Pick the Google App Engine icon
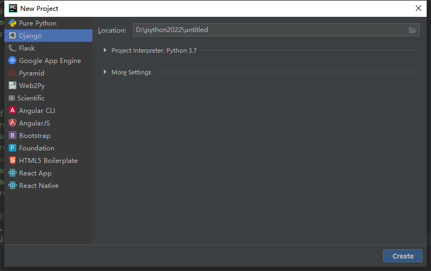This screenshot has width=431, height=271. click(13, 60)
